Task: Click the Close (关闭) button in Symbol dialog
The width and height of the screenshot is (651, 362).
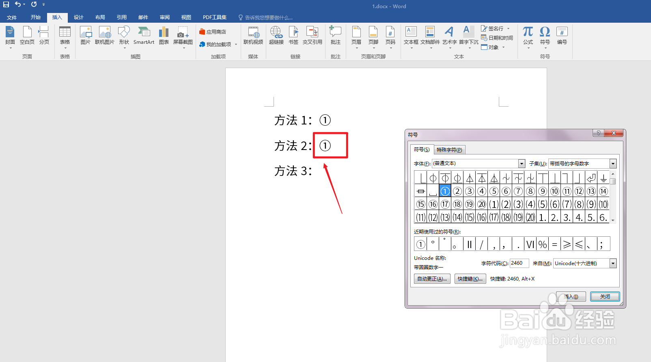Action: (x=605, y=297)
